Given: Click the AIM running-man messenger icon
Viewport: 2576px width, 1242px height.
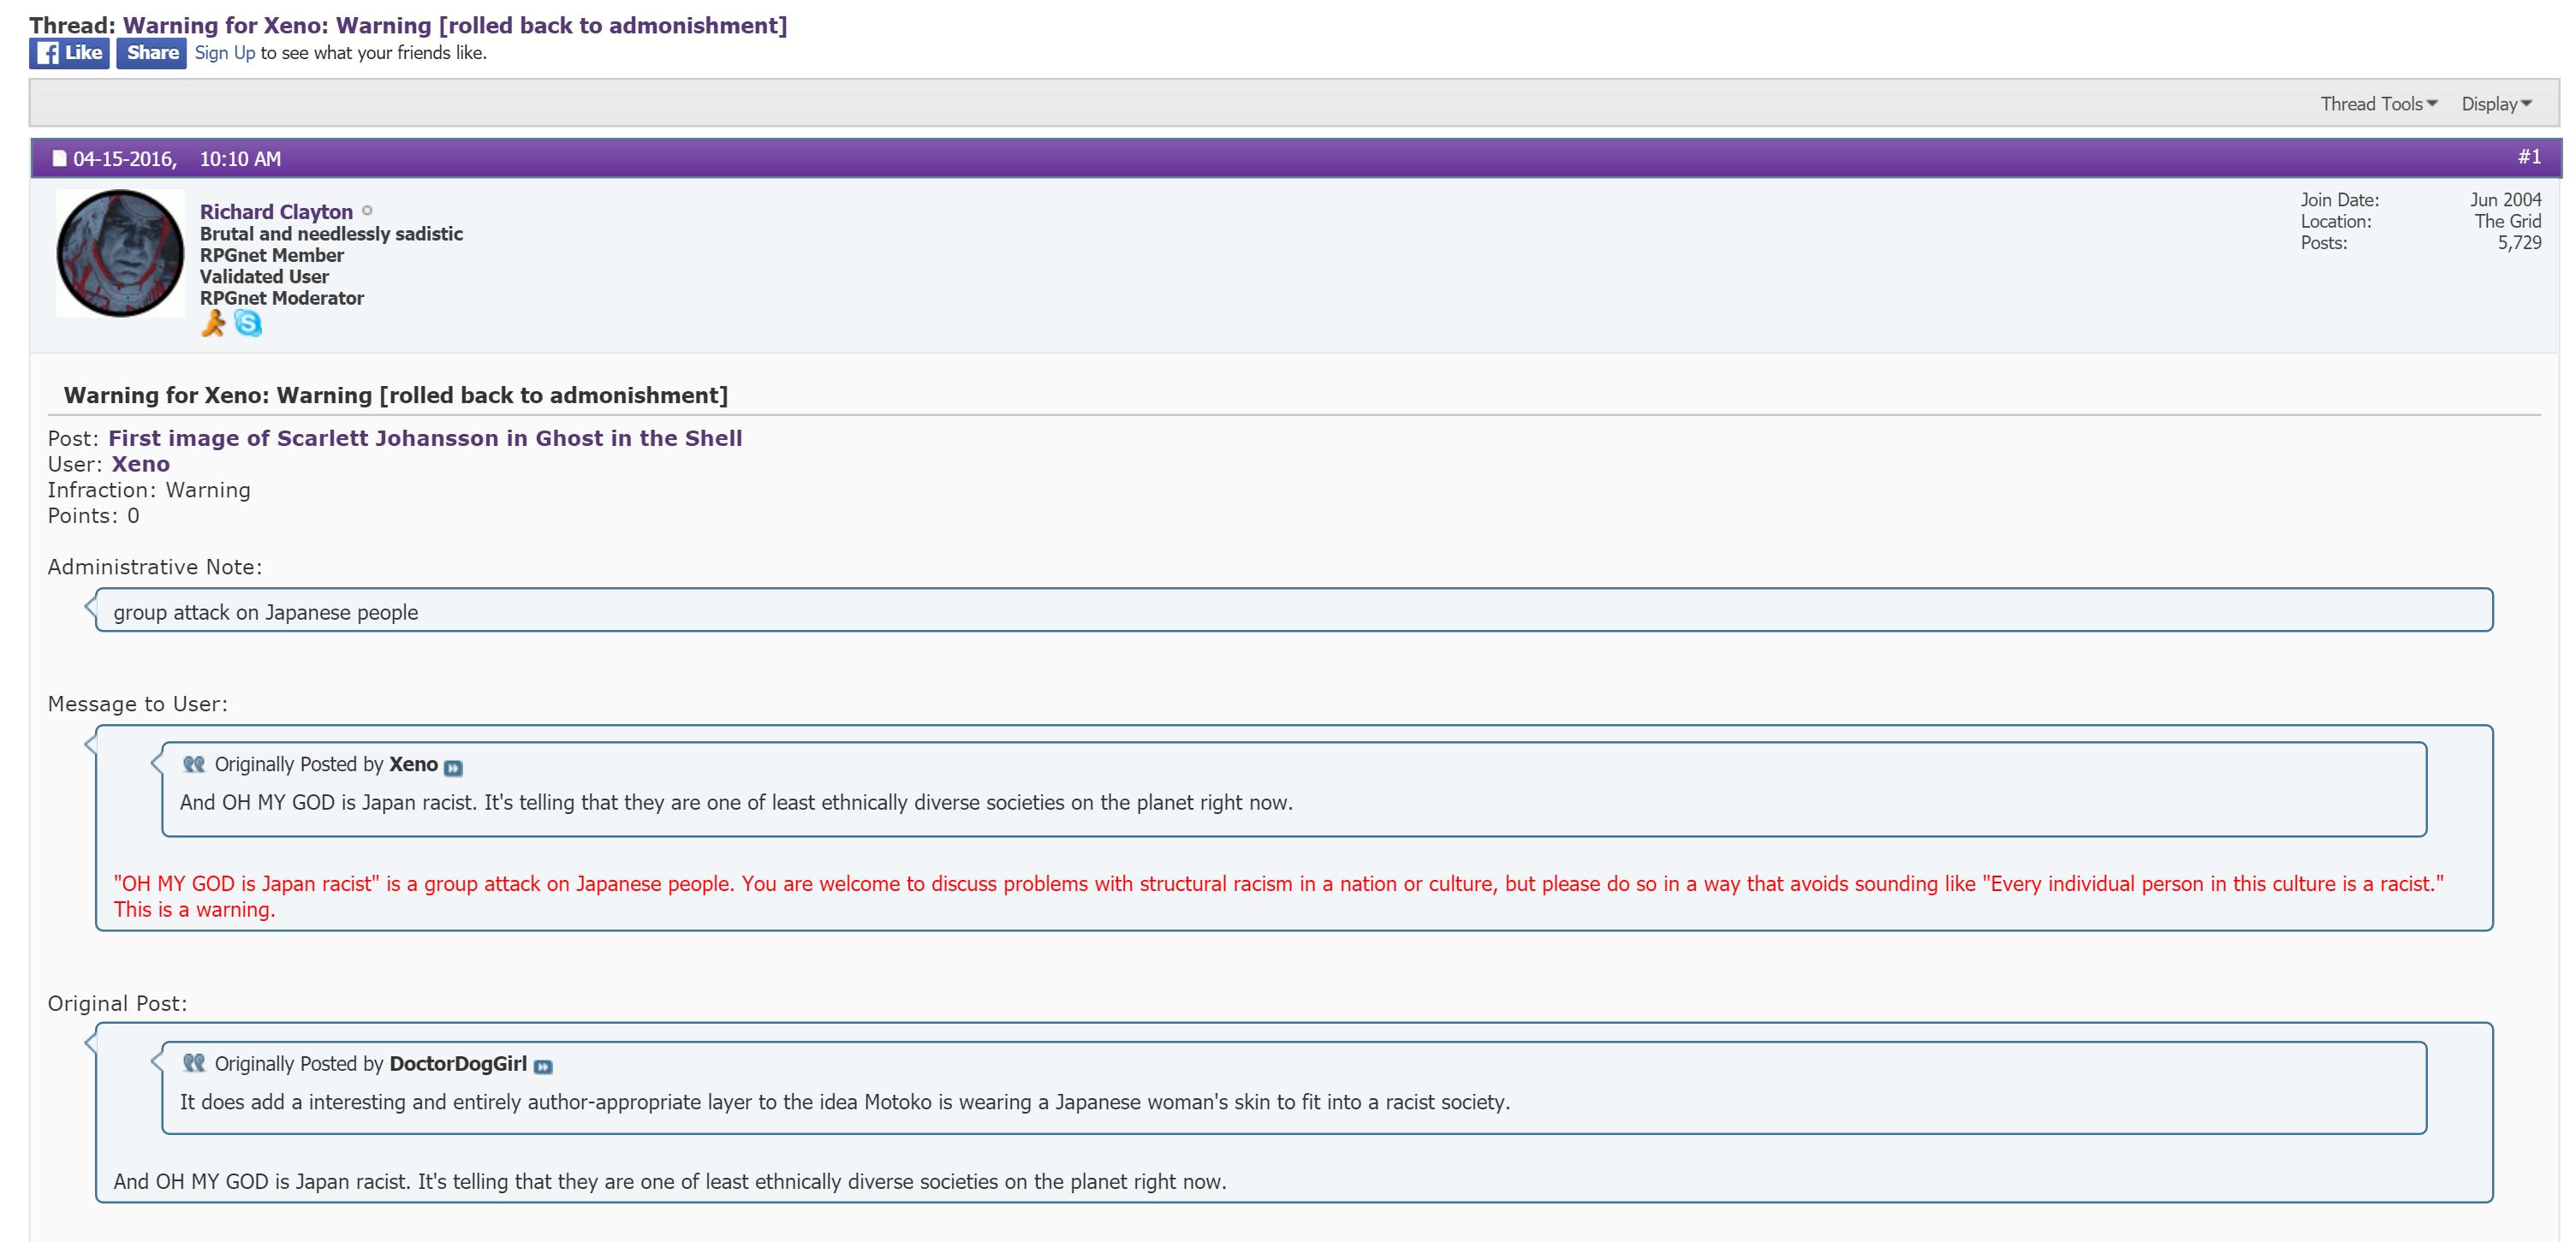Looking at the screenshot, I should tap(213, 323).
